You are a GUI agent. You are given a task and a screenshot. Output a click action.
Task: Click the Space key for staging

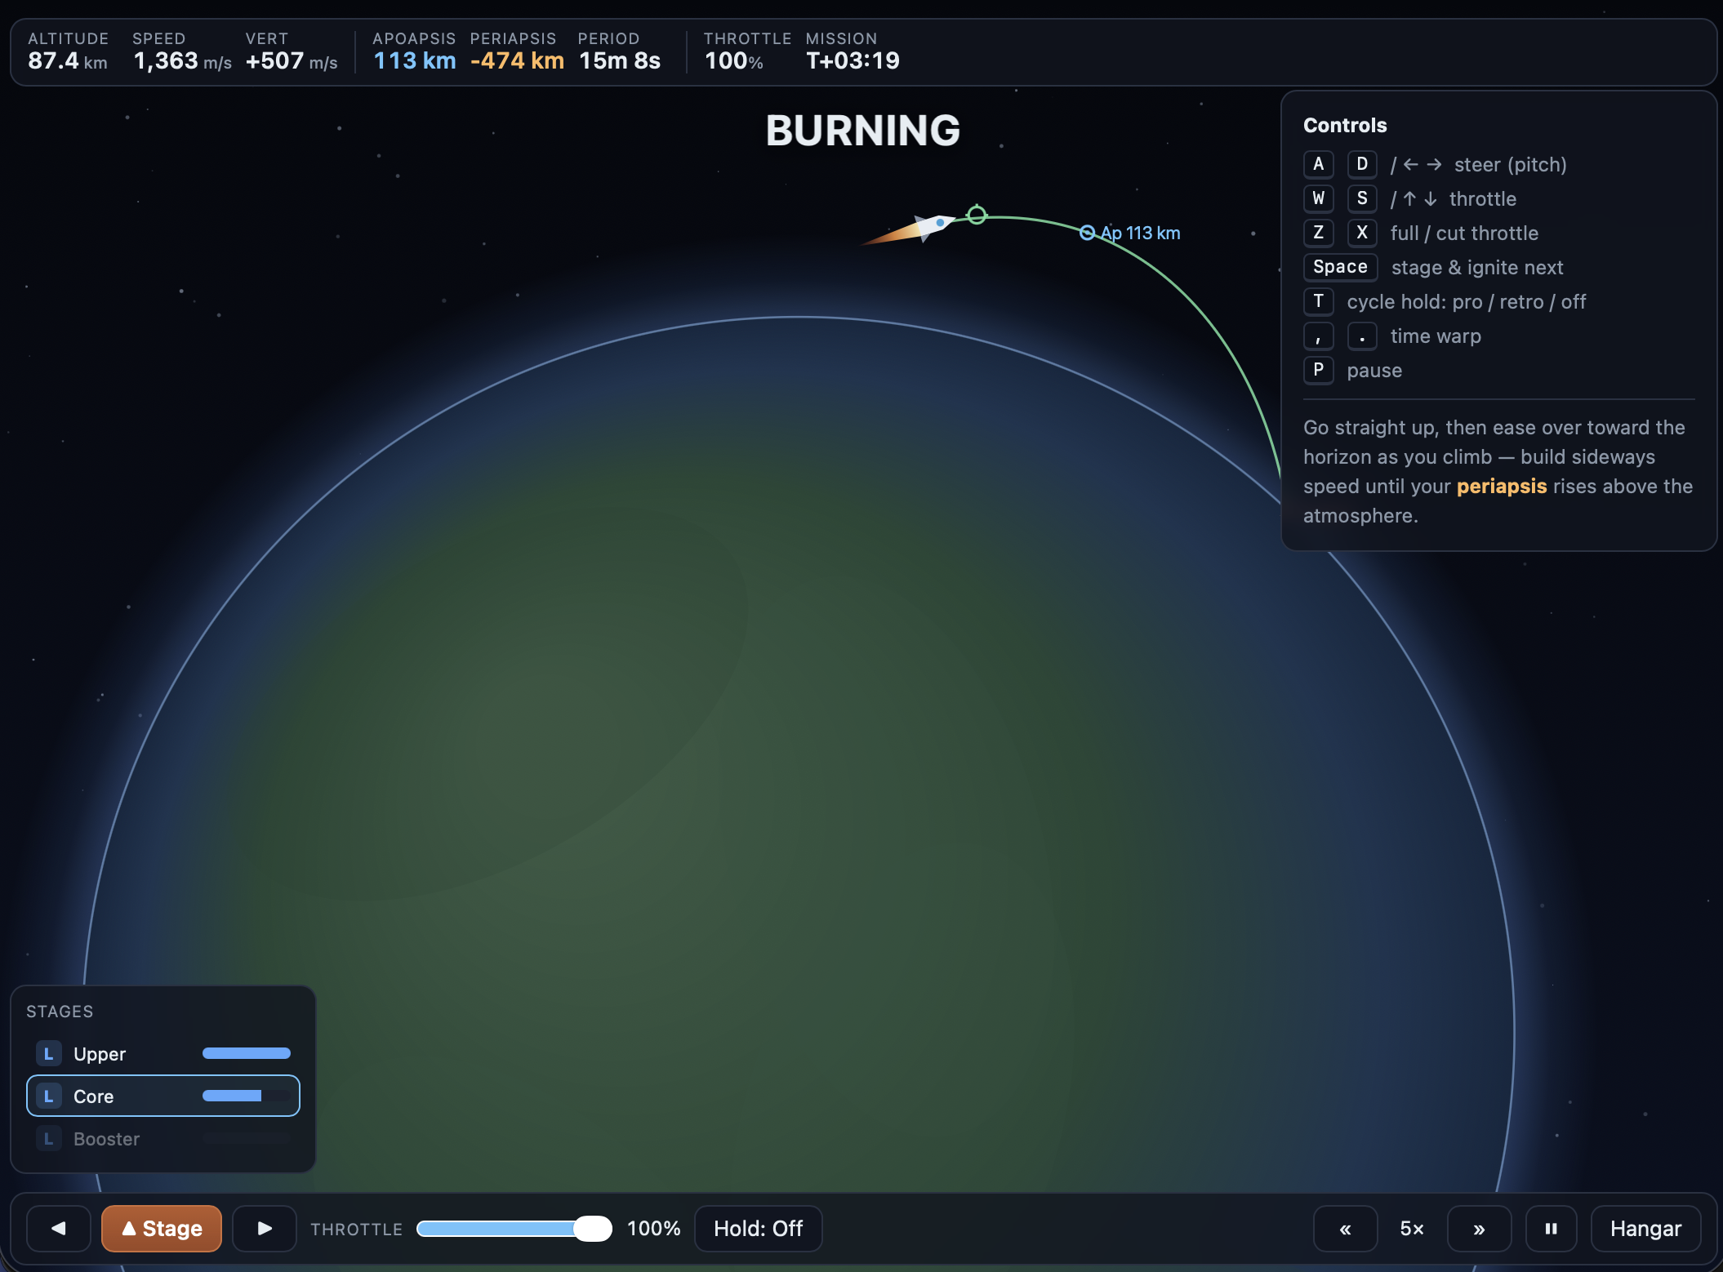tap(1340, 267)
